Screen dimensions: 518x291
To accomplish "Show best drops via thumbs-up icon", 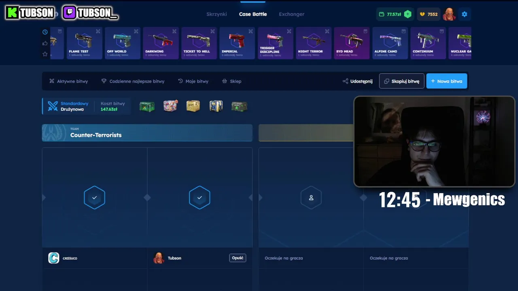I will tap(45, 43).
